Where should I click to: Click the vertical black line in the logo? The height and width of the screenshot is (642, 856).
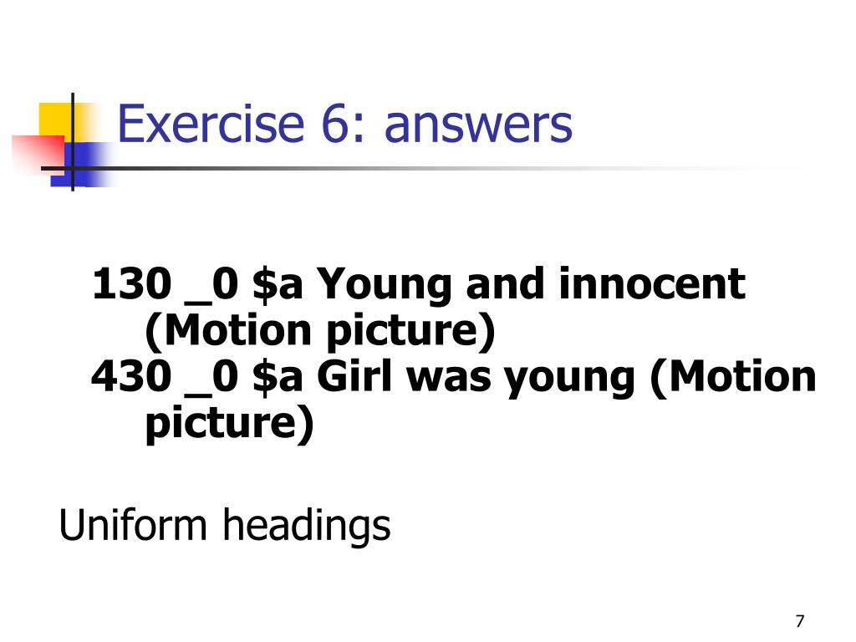73,142
